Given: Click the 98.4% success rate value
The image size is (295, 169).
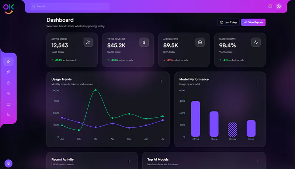Looking at the screenshot, I should tap(228, 45).
